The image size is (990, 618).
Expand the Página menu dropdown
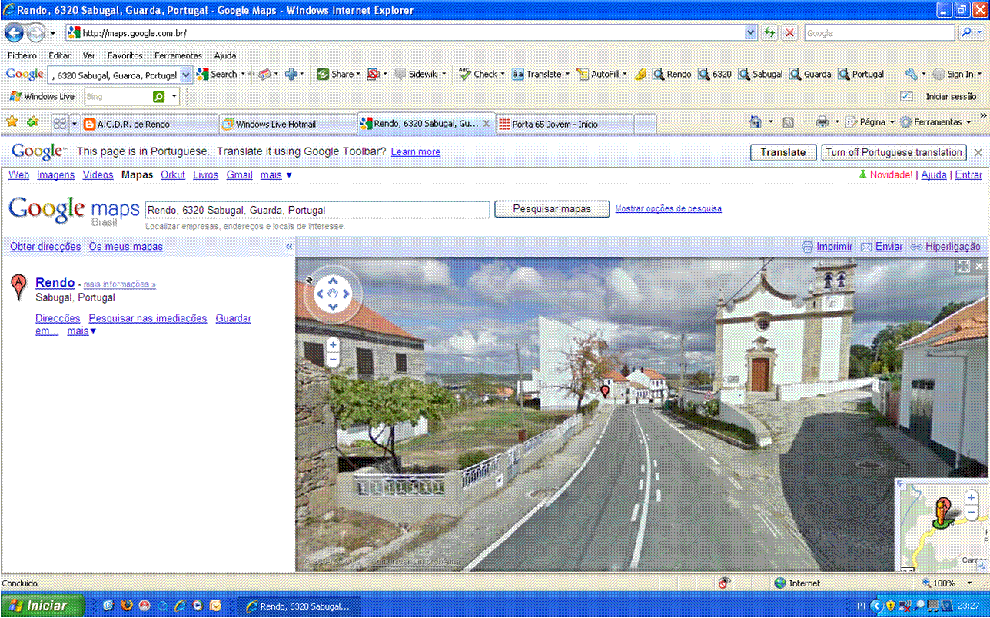tap(892, 122)
